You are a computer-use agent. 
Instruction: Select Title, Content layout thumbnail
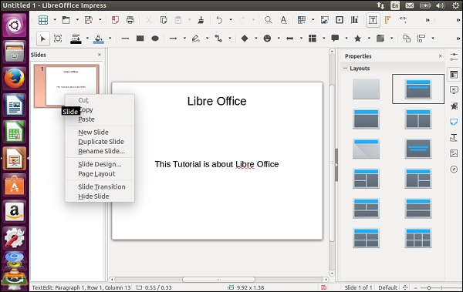pos(366,119)
